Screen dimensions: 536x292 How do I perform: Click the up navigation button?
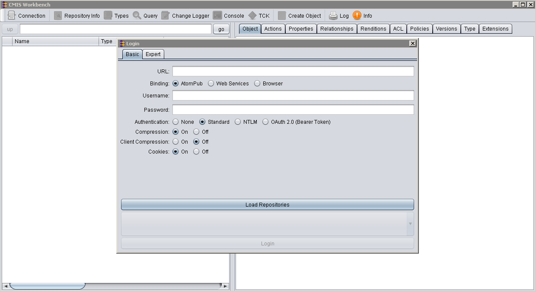(x=10, y=29)
